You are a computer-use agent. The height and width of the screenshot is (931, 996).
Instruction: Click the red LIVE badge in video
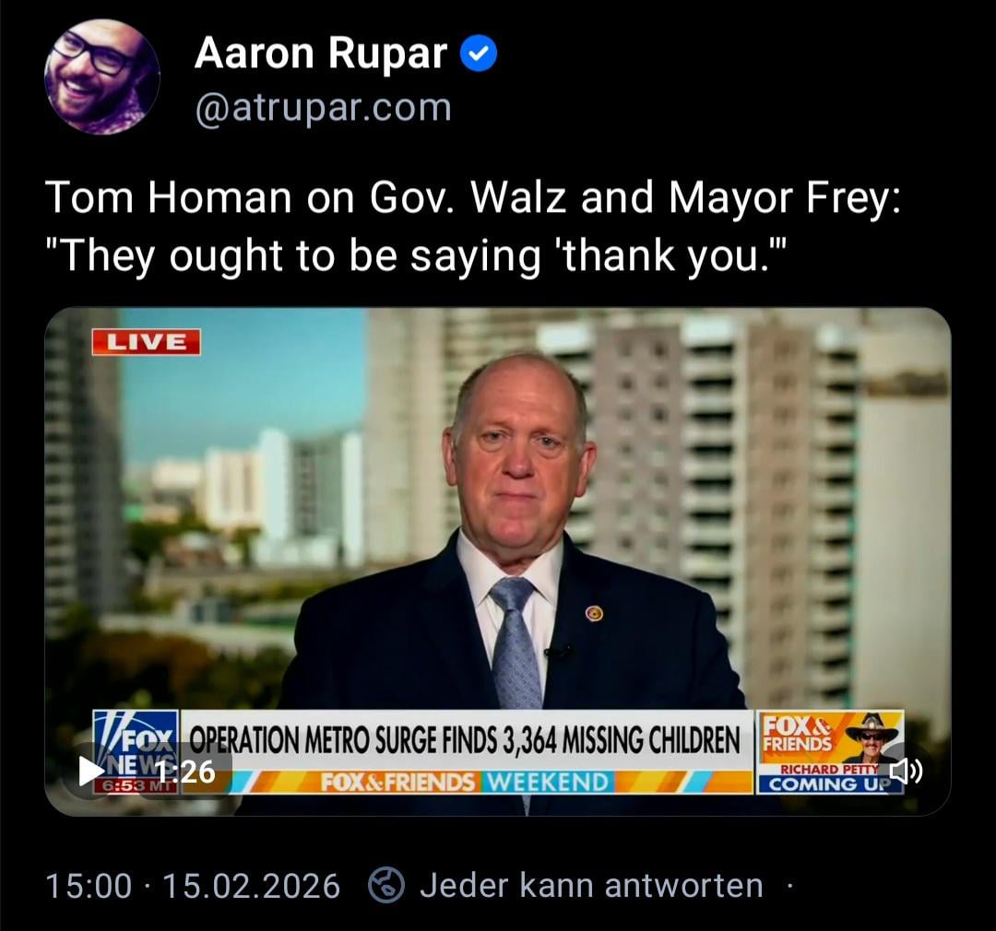[x=146, y=342]
